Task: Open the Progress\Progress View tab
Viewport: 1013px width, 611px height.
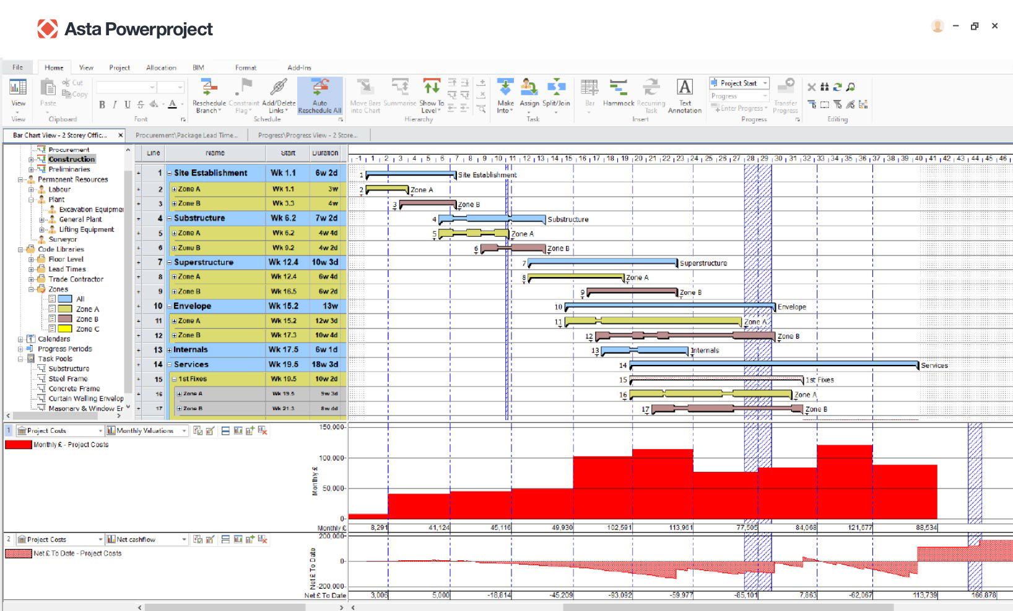Action: pos(308,135)
